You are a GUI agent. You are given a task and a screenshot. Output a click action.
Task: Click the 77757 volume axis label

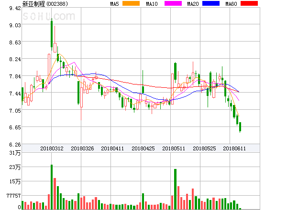(x=14, y=196)
